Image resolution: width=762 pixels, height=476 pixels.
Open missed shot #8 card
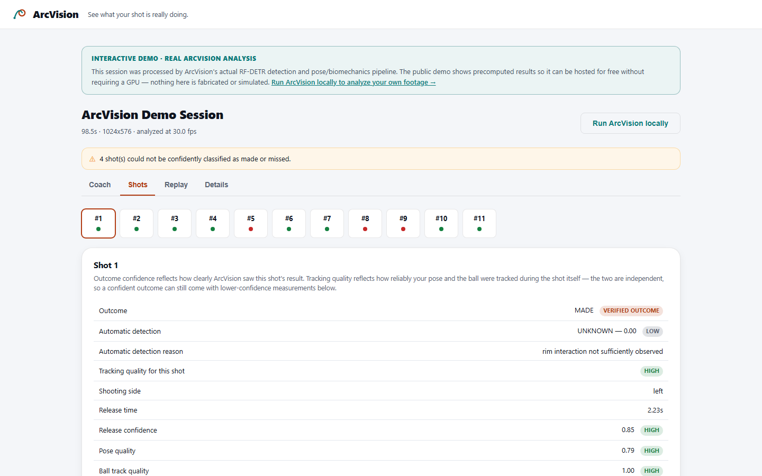(x=365, y=223)
